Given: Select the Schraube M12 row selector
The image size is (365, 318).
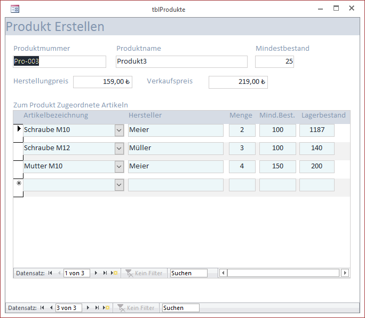Looking at the screenshot, I should 18,151.
